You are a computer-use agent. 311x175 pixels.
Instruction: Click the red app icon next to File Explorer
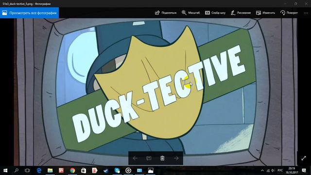click(x=61, y=171)
